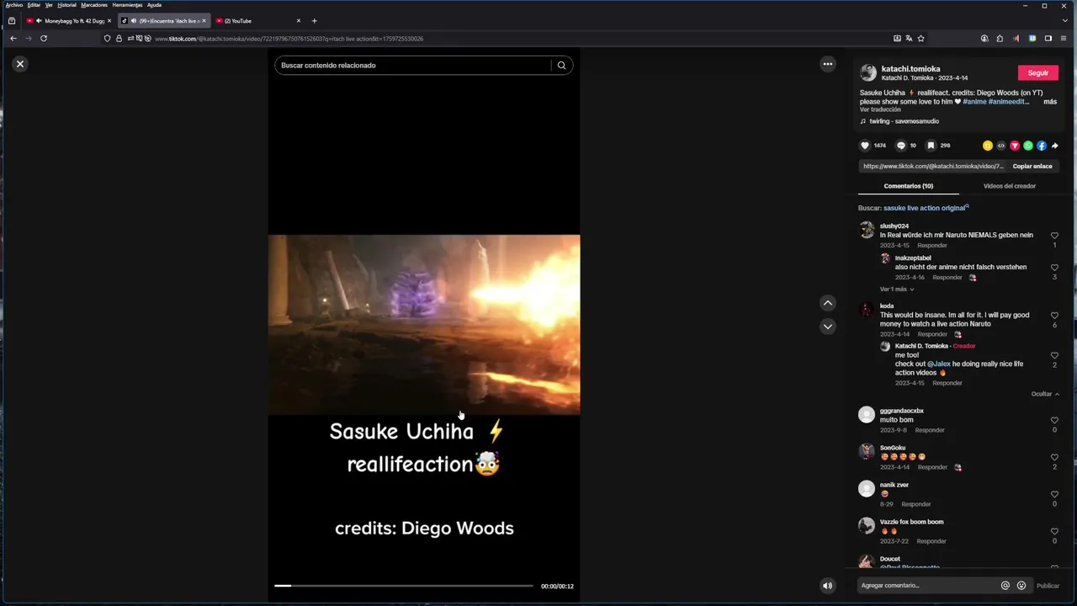
Task: Switch to the (2) YouTube browser tab
Action: (257, 21)
